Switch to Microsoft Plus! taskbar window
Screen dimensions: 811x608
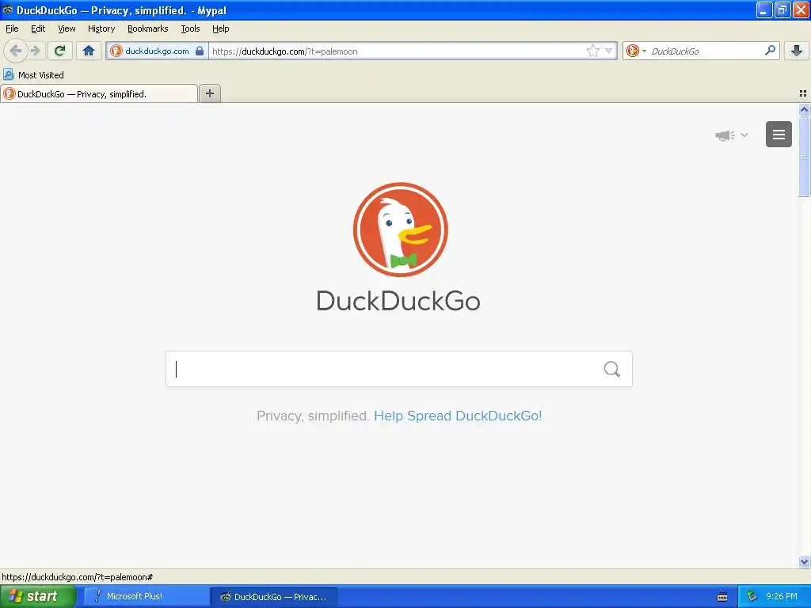click(146, 596)
